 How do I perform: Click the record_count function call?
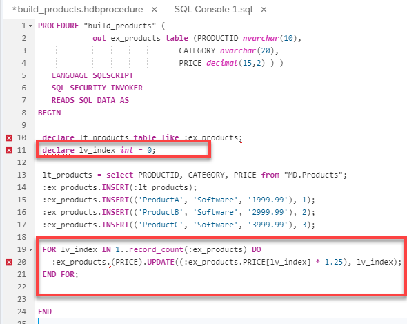pyautogui.click(x=156, y=249)
